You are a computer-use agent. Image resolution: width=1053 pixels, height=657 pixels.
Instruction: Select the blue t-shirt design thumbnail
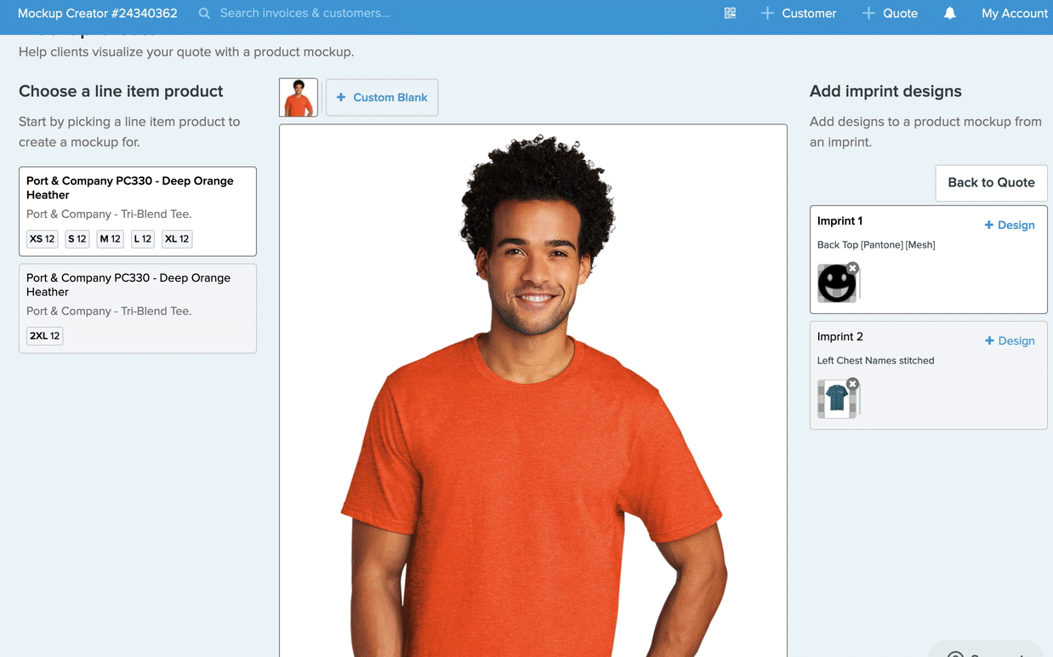point(837,399)
